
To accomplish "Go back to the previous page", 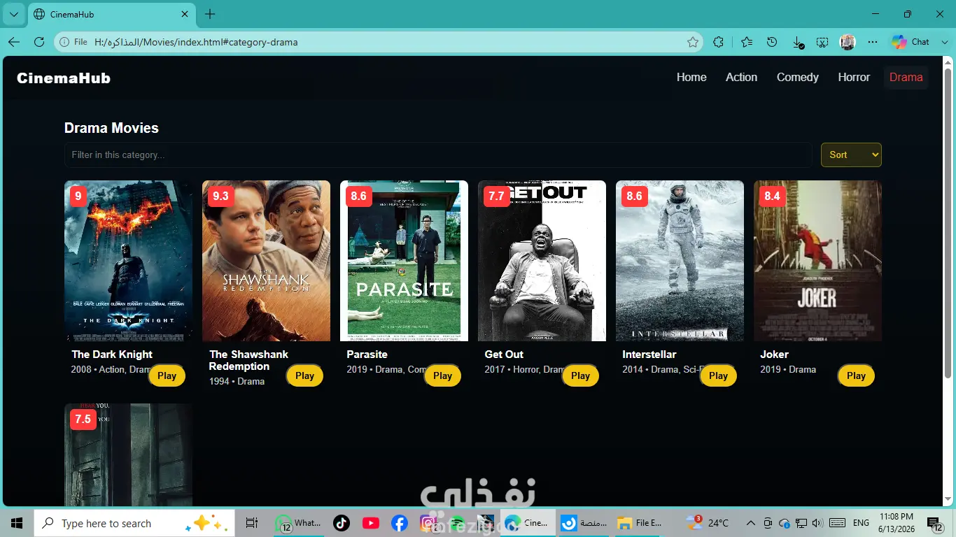I will click(x=14, y=42).
